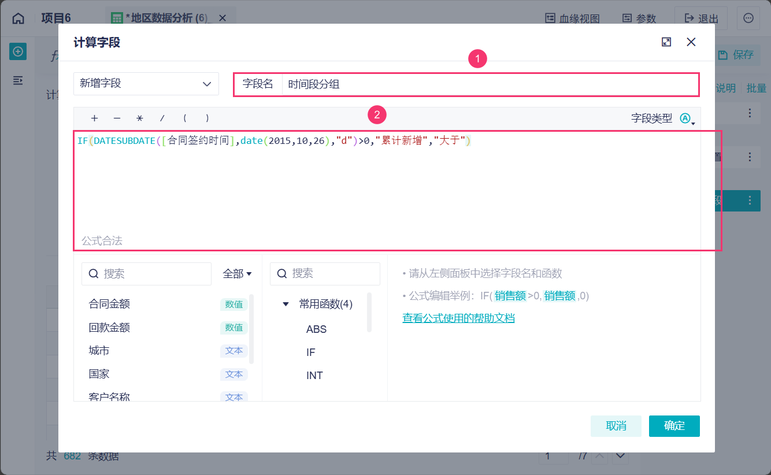
Task: Confirm with the 确定 button
Action: tap(674, 426)
